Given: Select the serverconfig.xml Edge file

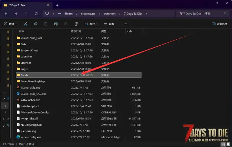Looking at the screenshot, I should (79, 137).
